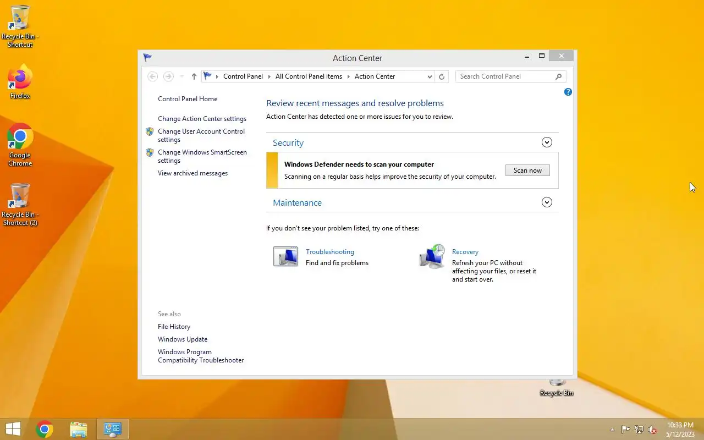Screen dimensions: 704x440
Task: Expand the Maintenance section chevron
Action: (x=547, y=202)
